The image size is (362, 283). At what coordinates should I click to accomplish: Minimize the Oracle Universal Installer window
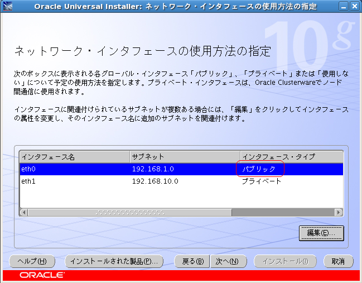344,7
